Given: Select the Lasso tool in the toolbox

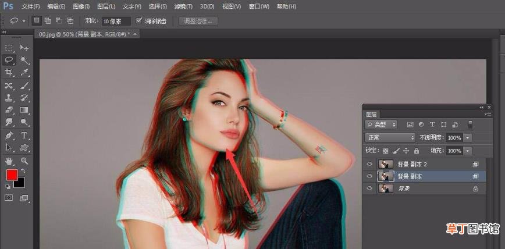Looking at the screenshot, I should (9, 60).
